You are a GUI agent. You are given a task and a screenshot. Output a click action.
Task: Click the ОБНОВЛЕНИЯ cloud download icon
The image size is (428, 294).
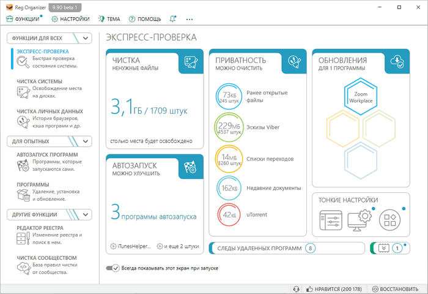pyautogui.click(x=397, y=62)
